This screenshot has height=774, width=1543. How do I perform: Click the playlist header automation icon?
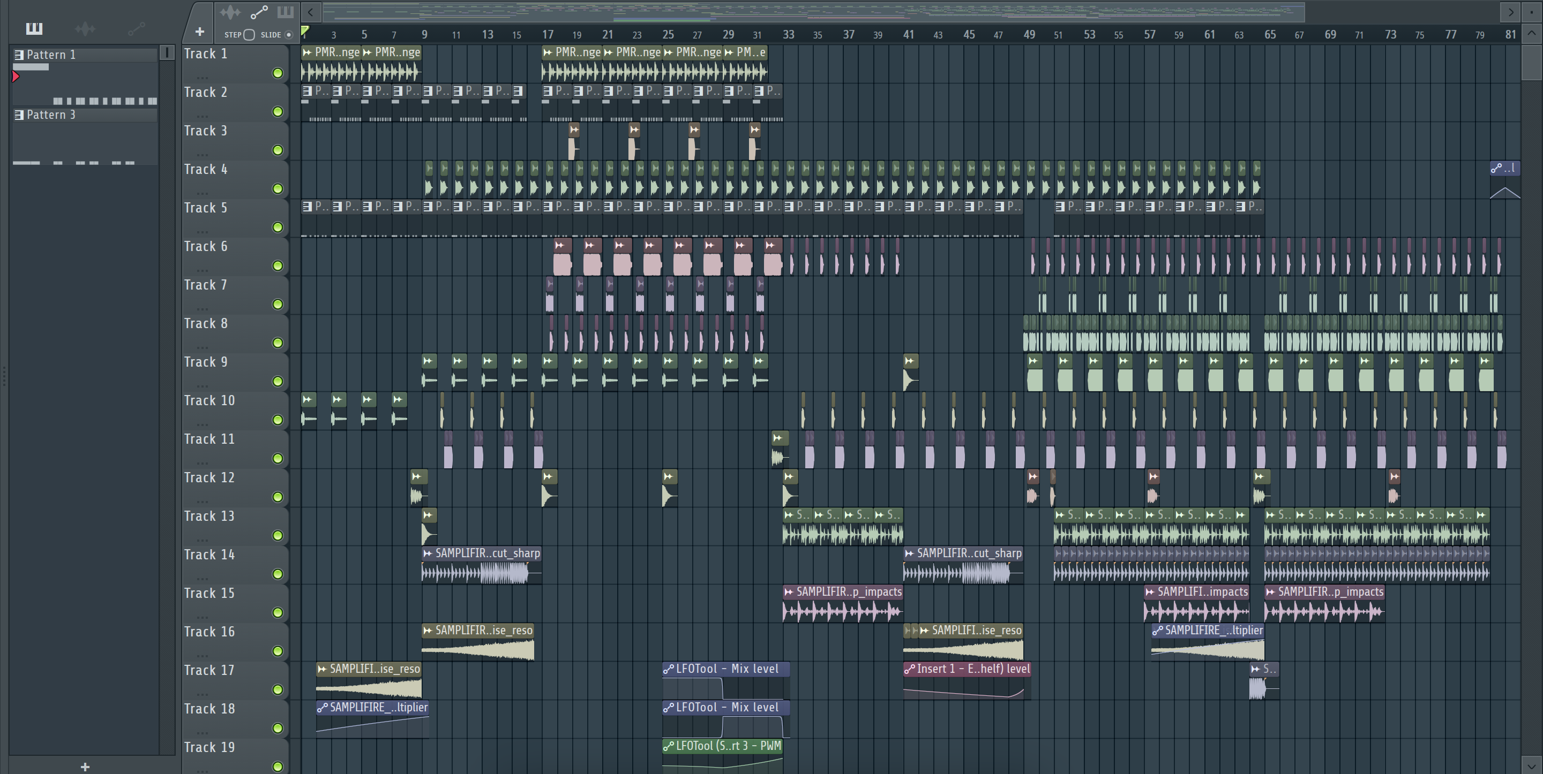pos(259,12)
